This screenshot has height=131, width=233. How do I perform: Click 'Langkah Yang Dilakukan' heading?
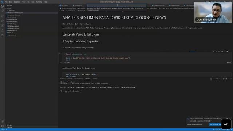pyautogui.click(x=82, y=35)
